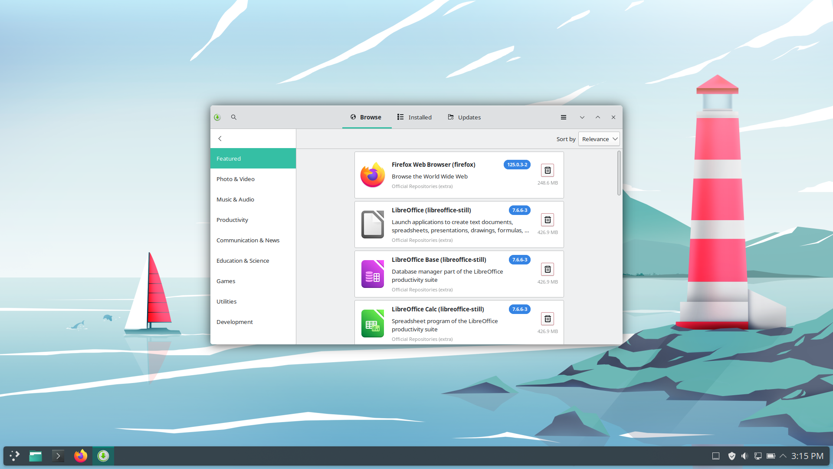
Task: Remove LibreOffice Base using the trash icon
Action: tap(548, 269)
